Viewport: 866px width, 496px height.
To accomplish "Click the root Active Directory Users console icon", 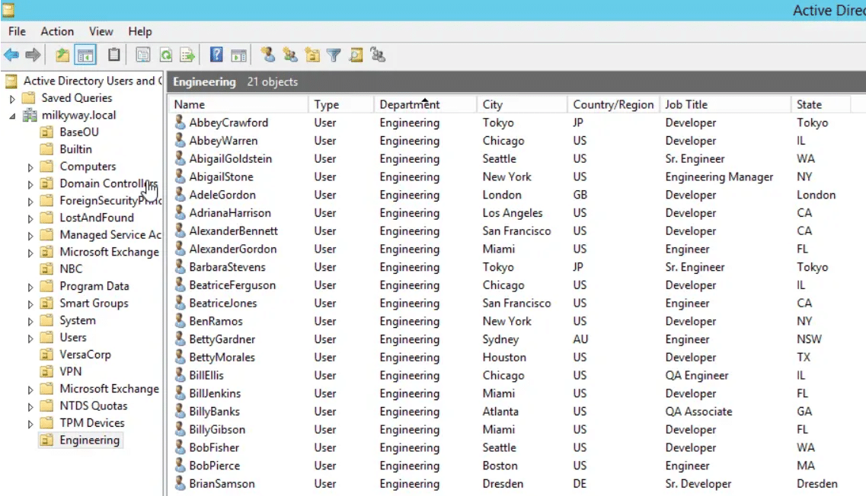I will click(11, 81).
